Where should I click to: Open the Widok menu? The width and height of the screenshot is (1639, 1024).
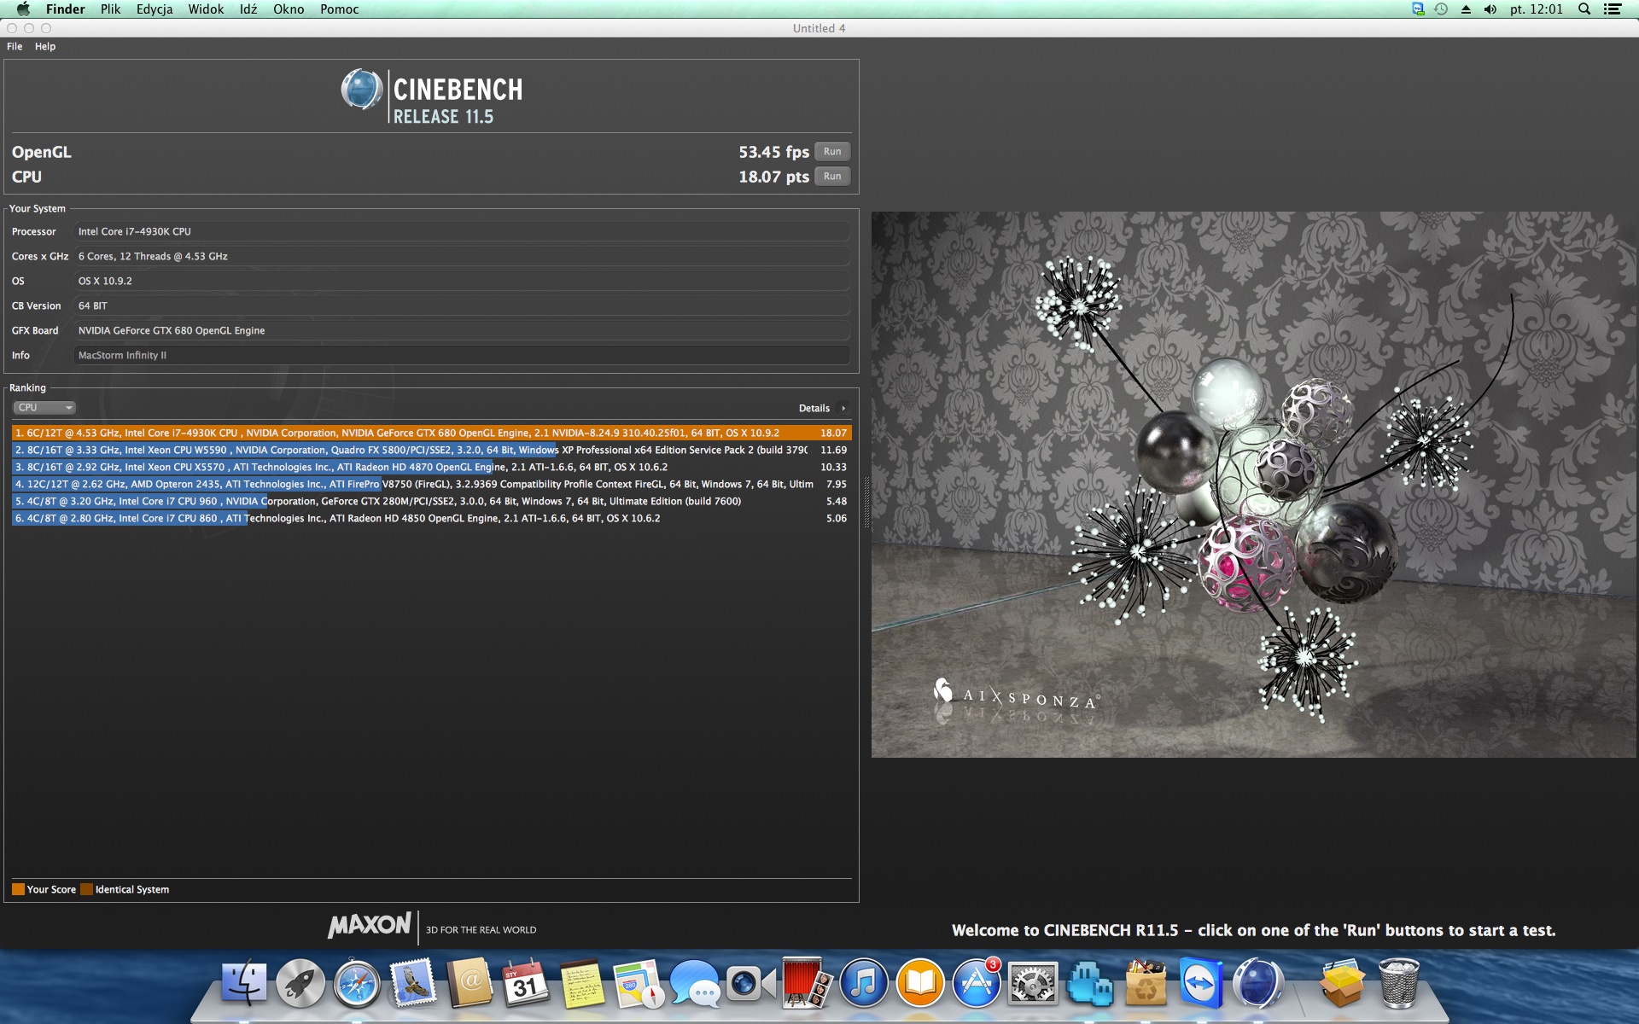[206, 9]
